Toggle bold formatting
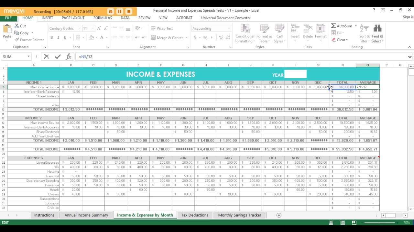Screen dimensions: 414x232 [51, 37]
